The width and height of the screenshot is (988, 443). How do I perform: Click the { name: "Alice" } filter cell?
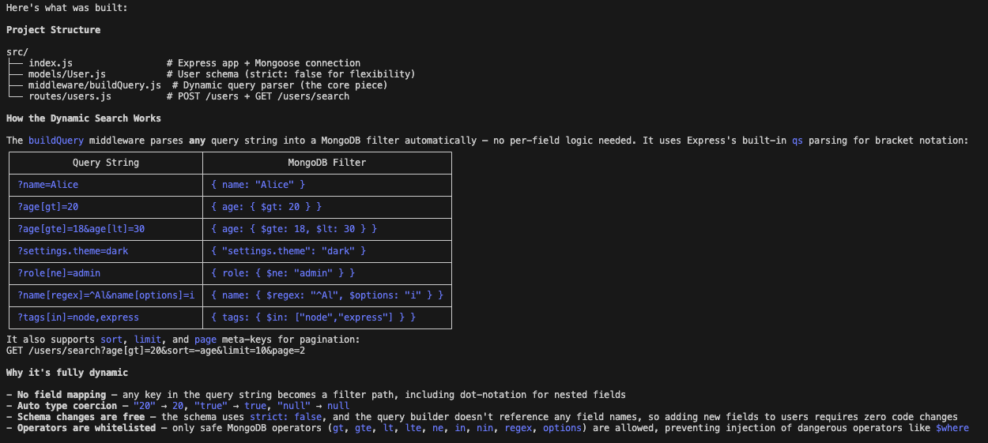(258, 185)
